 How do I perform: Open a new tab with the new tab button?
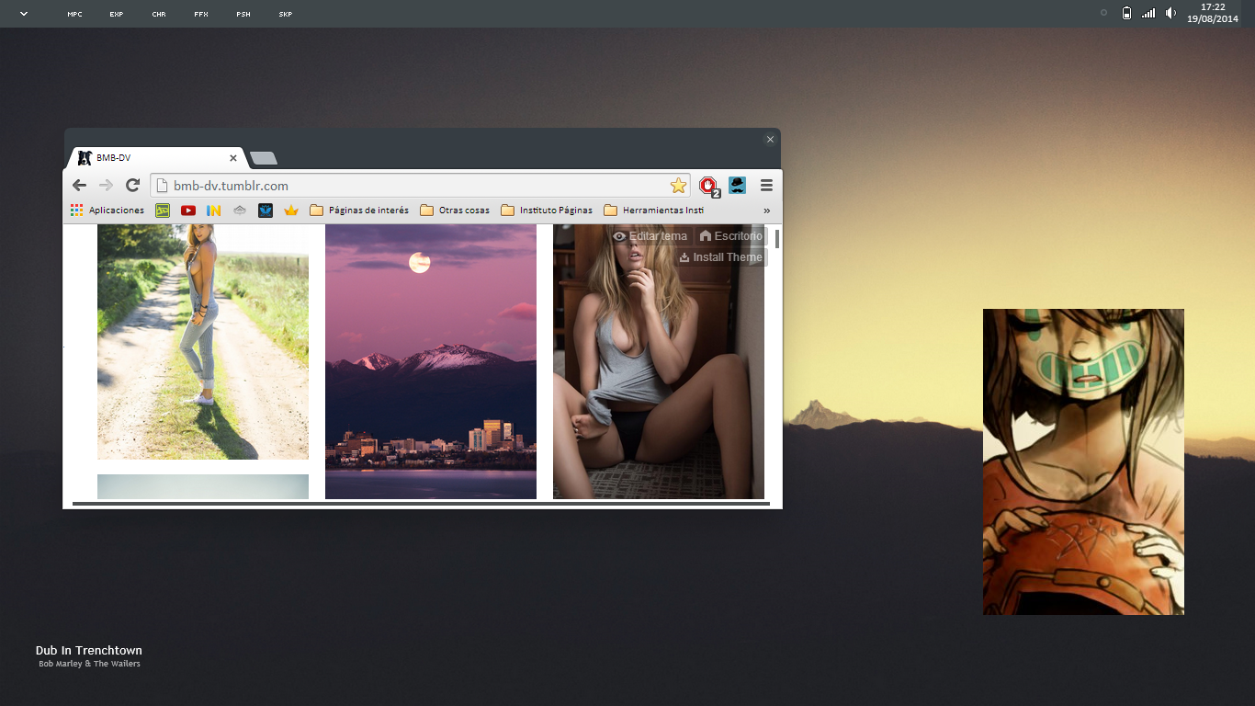pyautogui.click(x=264, y=158)
